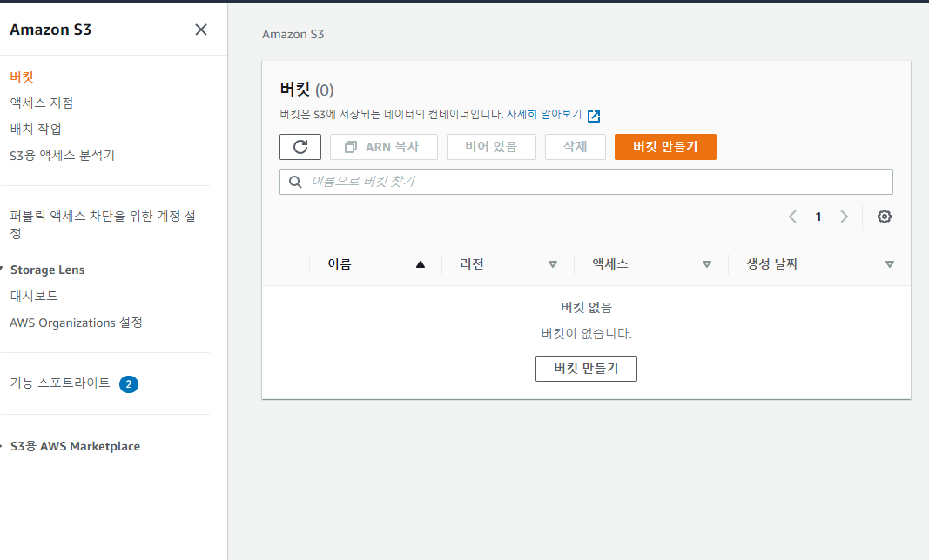Open table preferences gear icon
The height and width of the screenshot is (560, 929).
(x=884, y=217)
